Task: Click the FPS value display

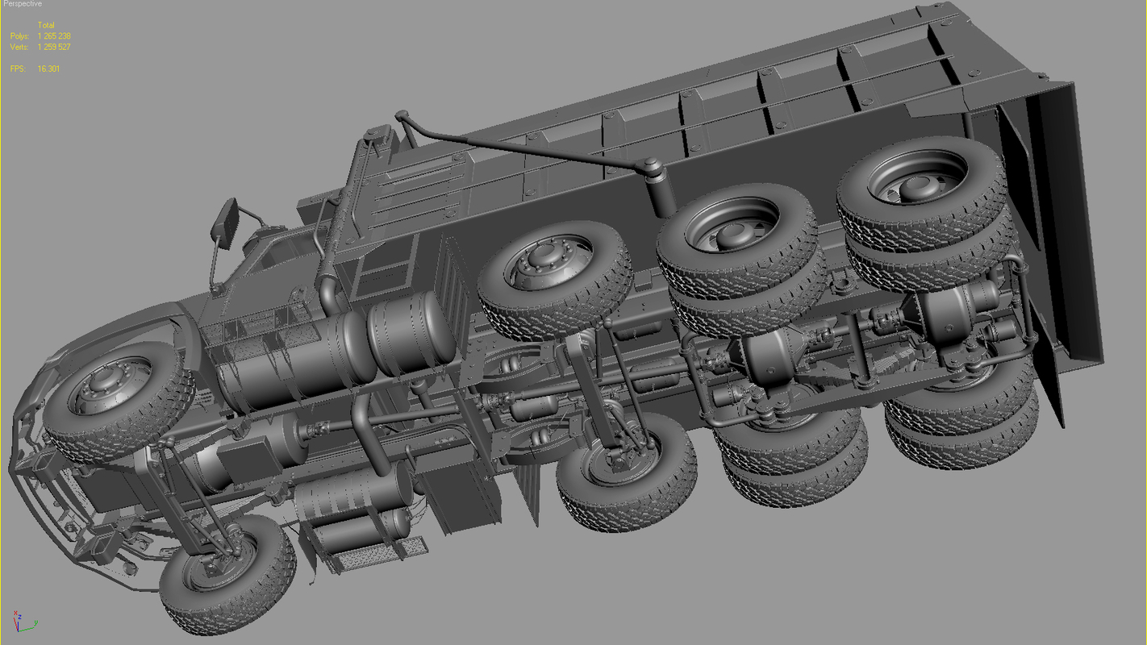Action: 46,69
